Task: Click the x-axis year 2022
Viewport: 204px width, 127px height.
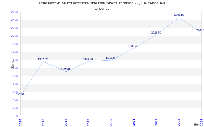Action: (156, 122)
